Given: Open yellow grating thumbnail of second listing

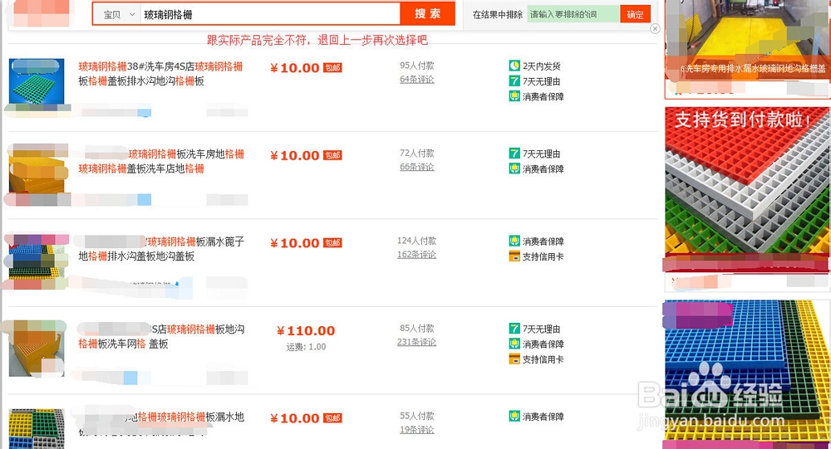Looking at the screenshot, I should pyautogui.click(x=37, y=169).
